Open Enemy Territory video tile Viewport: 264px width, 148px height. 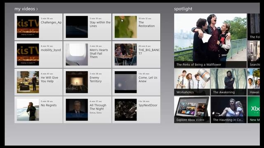(87, 82)
